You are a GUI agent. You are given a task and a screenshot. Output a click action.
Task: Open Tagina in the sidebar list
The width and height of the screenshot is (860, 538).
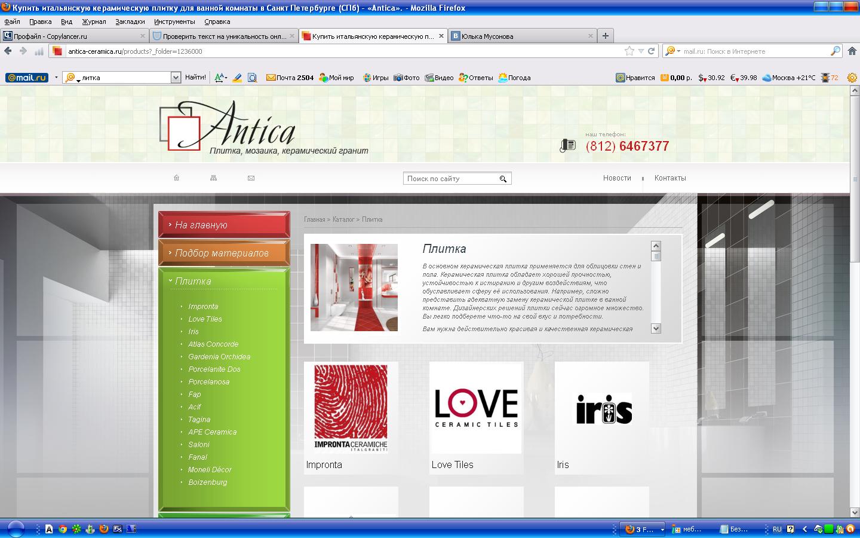coord(199,420)
